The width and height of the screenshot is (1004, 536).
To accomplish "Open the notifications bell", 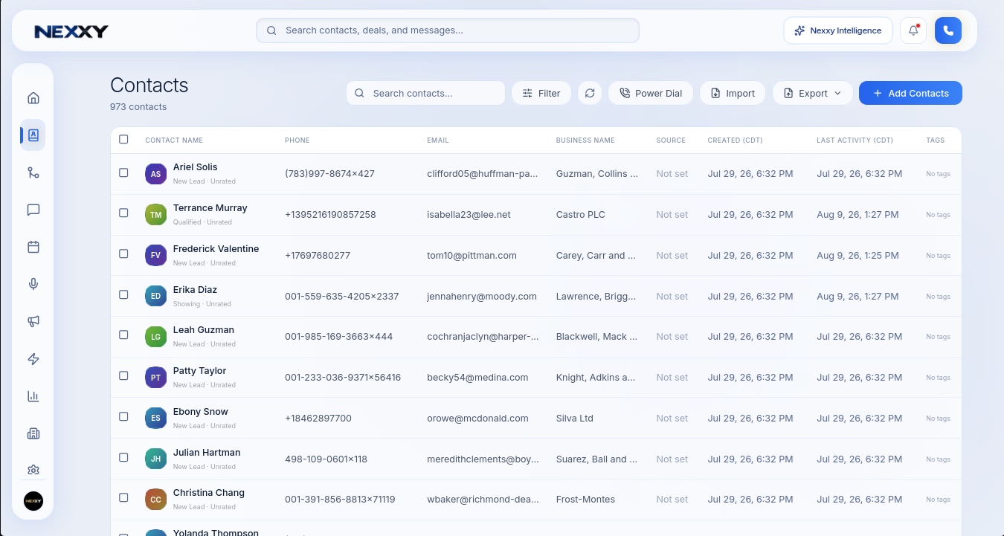I will pos(913,30).
